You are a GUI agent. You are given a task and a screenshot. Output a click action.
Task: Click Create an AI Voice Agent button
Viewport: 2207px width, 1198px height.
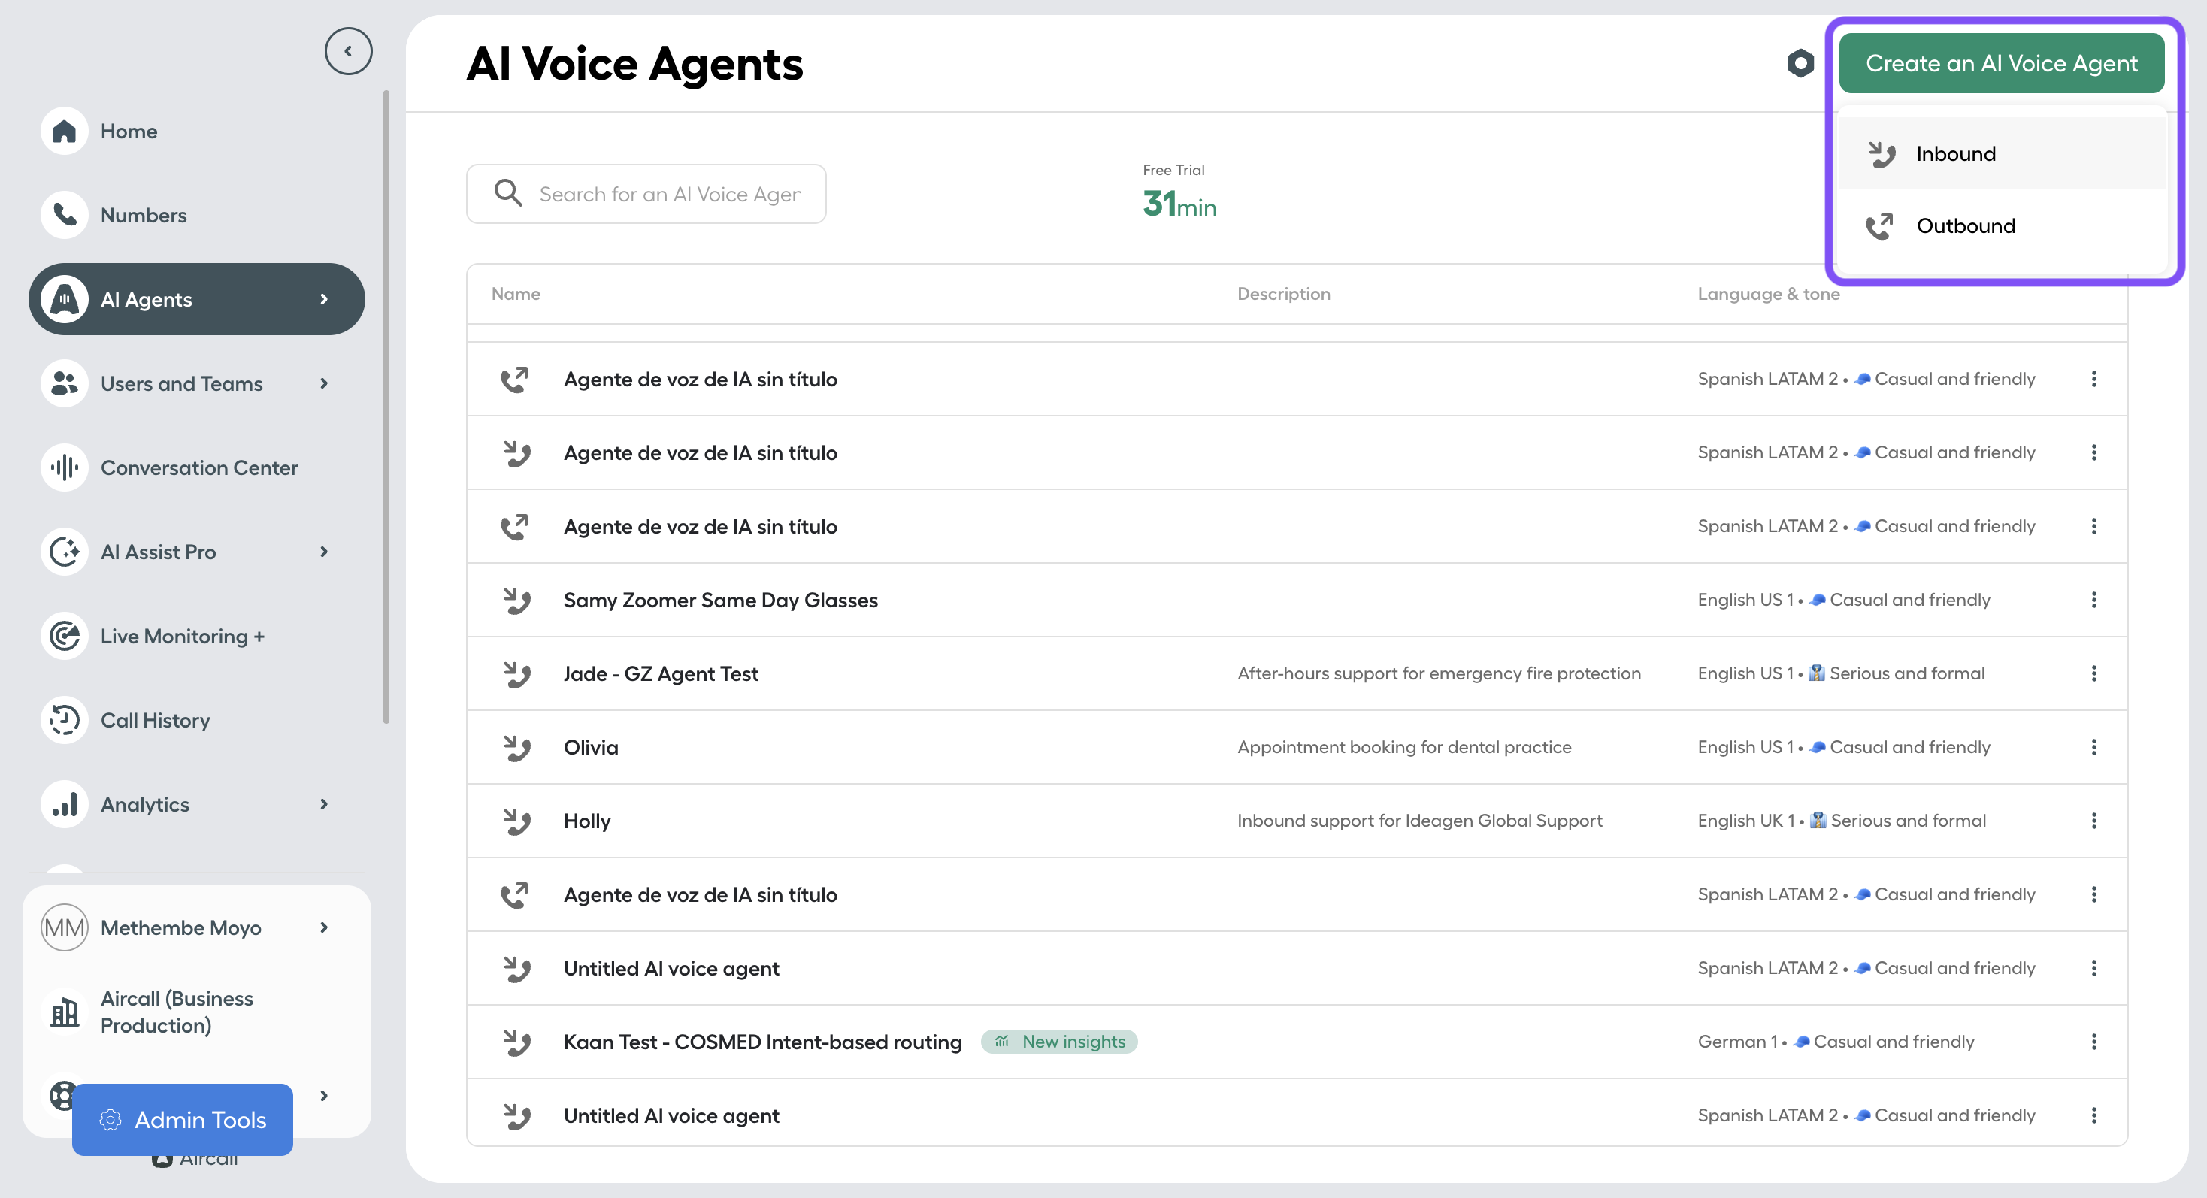tap(2001, 63)
